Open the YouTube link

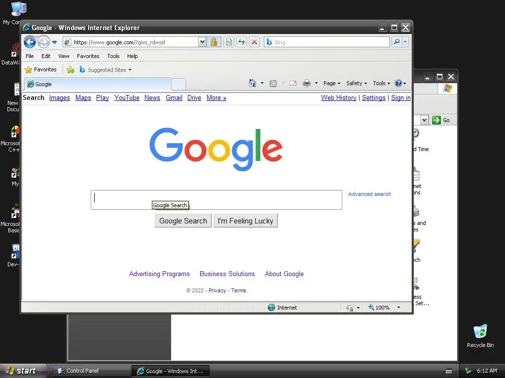click(127, 98)
